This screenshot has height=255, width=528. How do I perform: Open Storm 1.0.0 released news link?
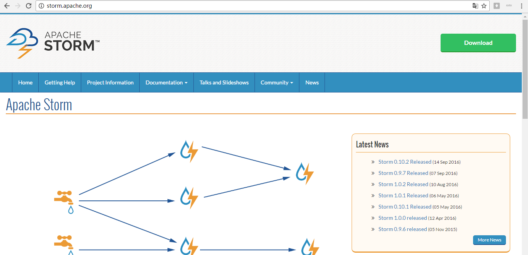click(x=402, y=218)
